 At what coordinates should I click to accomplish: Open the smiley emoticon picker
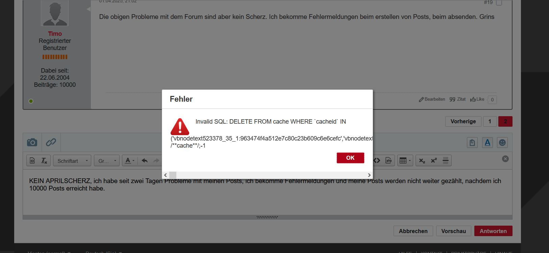(x=502, y=143)
